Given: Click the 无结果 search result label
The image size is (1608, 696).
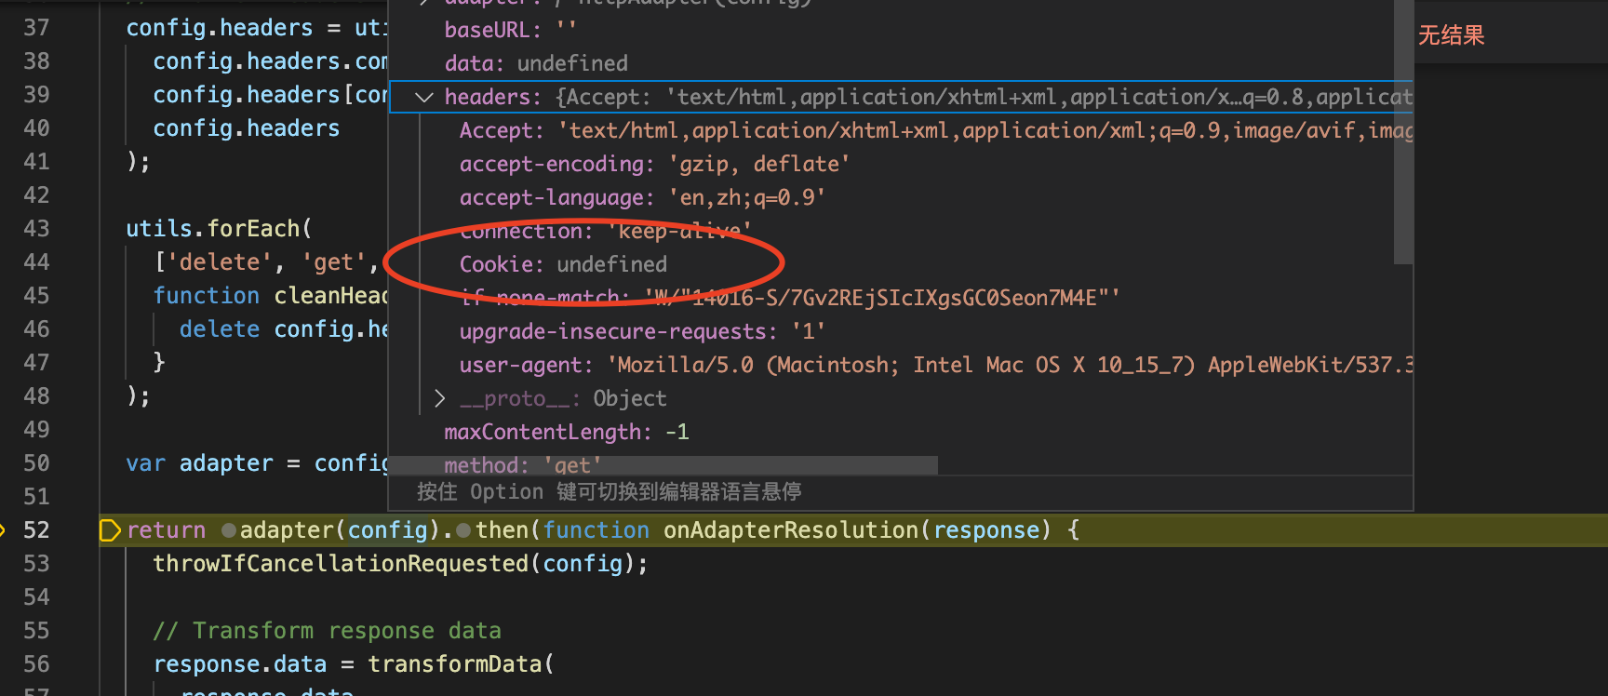Looking at the screenshot, I should 1451,35.
